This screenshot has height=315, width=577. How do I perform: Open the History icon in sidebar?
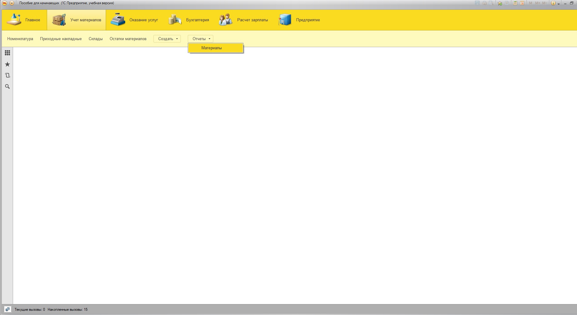8,75
